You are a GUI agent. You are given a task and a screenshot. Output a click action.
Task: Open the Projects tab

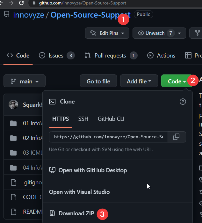pyautogui.click(x=193, y=56)
